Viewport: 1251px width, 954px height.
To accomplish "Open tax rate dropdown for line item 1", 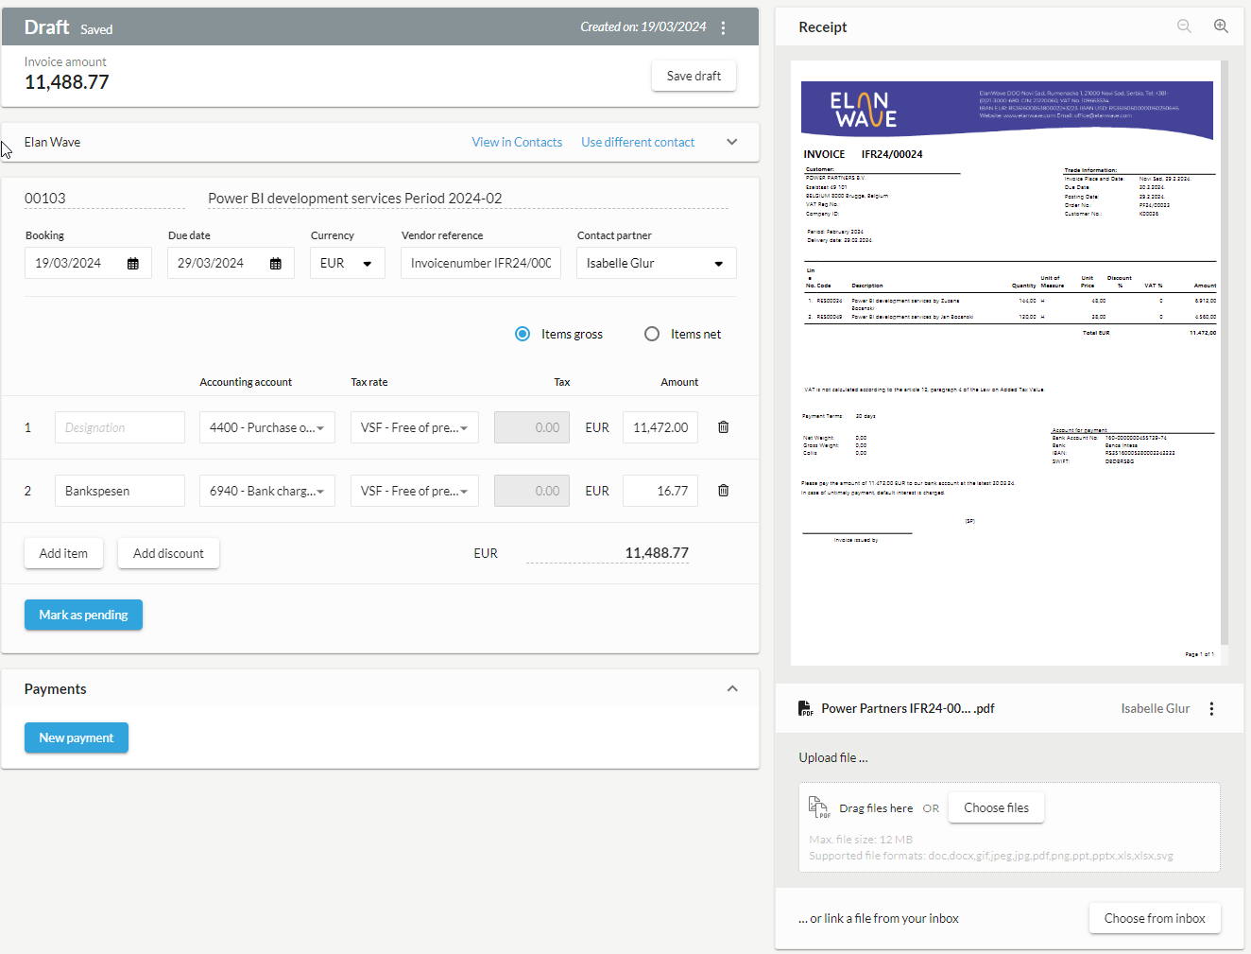I will click(x=415, y=427).
